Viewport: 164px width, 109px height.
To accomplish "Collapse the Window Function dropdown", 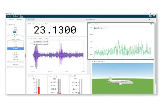I will [15, 42].
